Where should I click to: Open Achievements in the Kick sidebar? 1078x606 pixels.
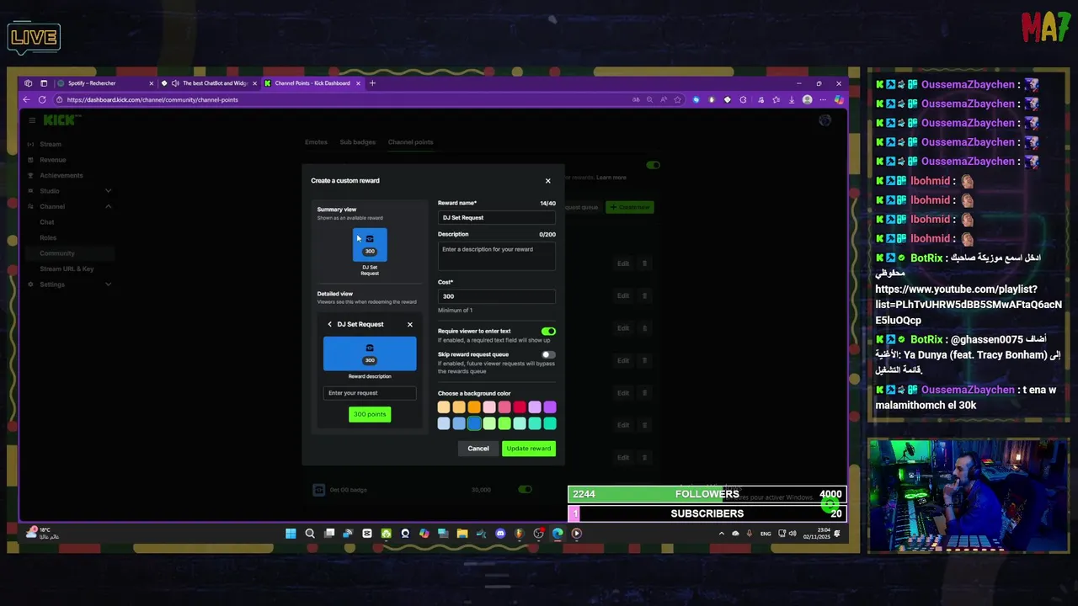(x=61, y=175)
